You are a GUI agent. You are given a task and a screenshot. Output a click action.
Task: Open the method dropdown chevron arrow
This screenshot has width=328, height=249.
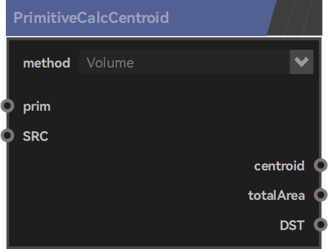click(x=301, y=62)
